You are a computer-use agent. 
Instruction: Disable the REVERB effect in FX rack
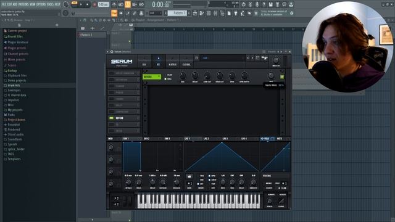(x=111, y=118)
